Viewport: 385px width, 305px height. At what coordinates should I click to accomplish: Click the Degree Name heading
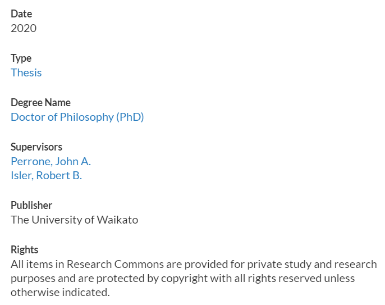click(x=41, y=103)
